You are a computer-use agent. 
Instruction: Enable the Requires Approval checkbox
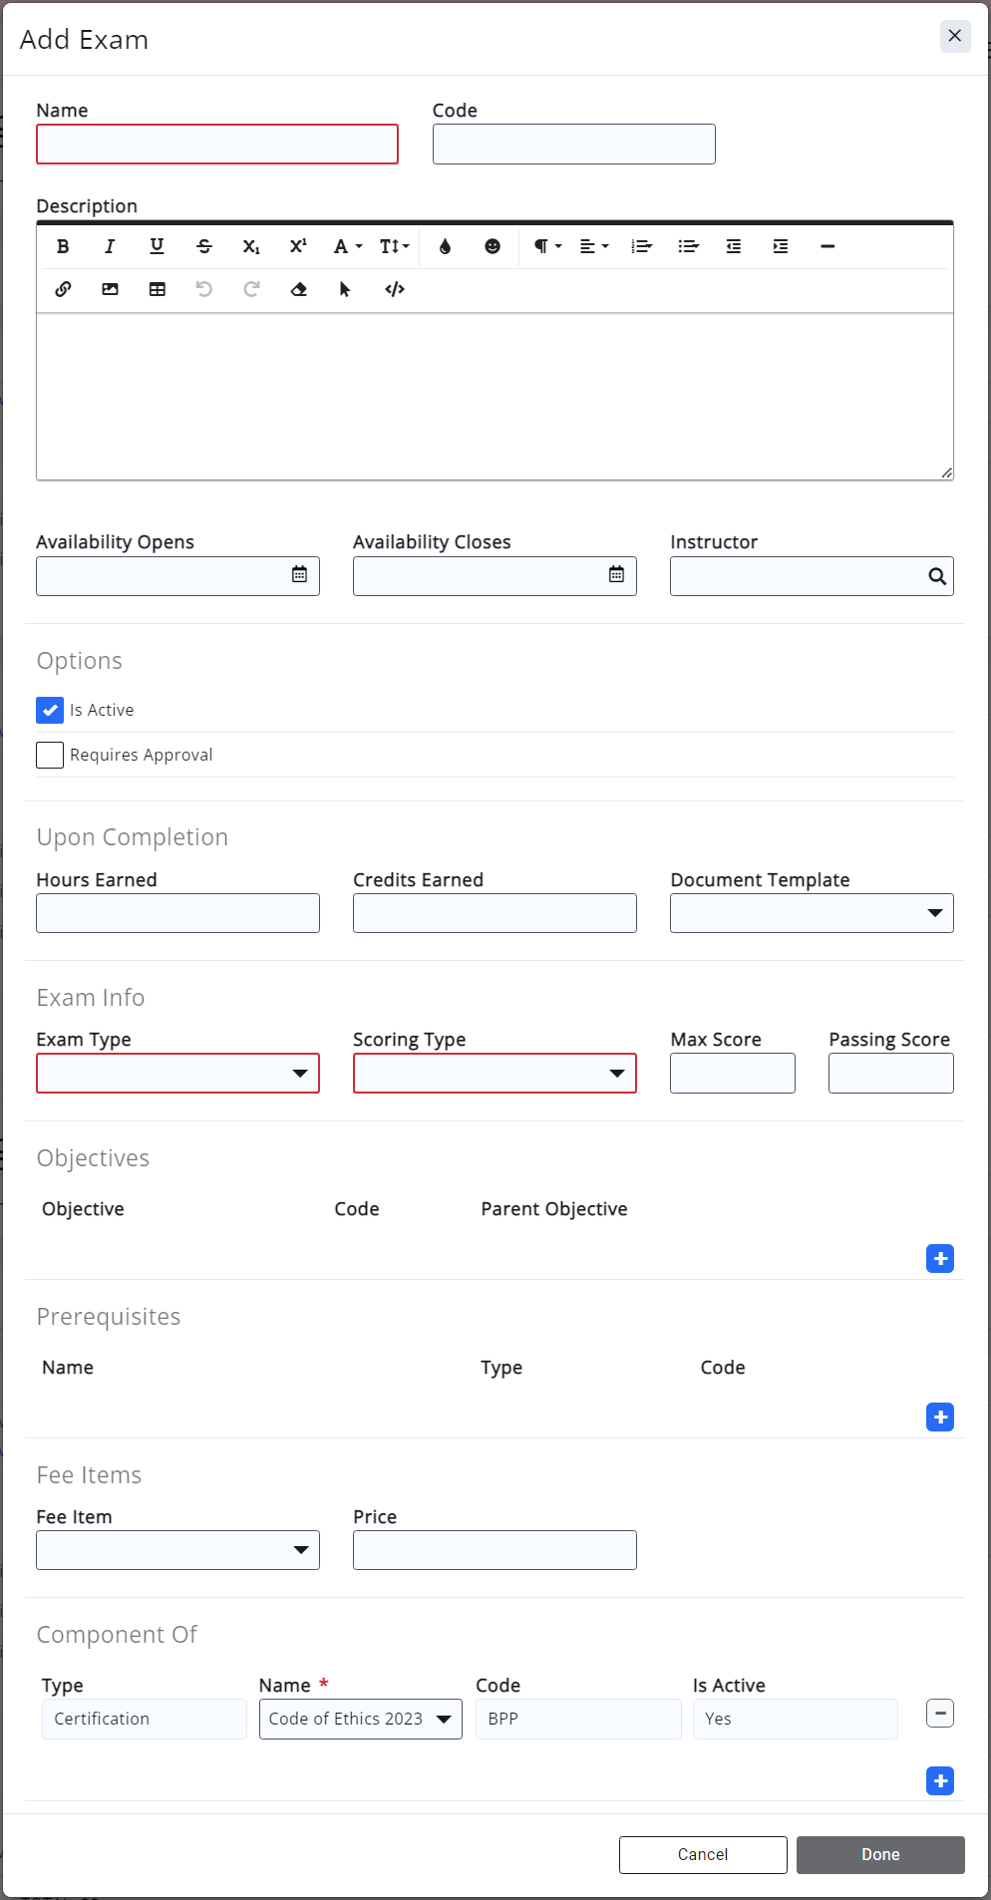click(x=50, y=755)
